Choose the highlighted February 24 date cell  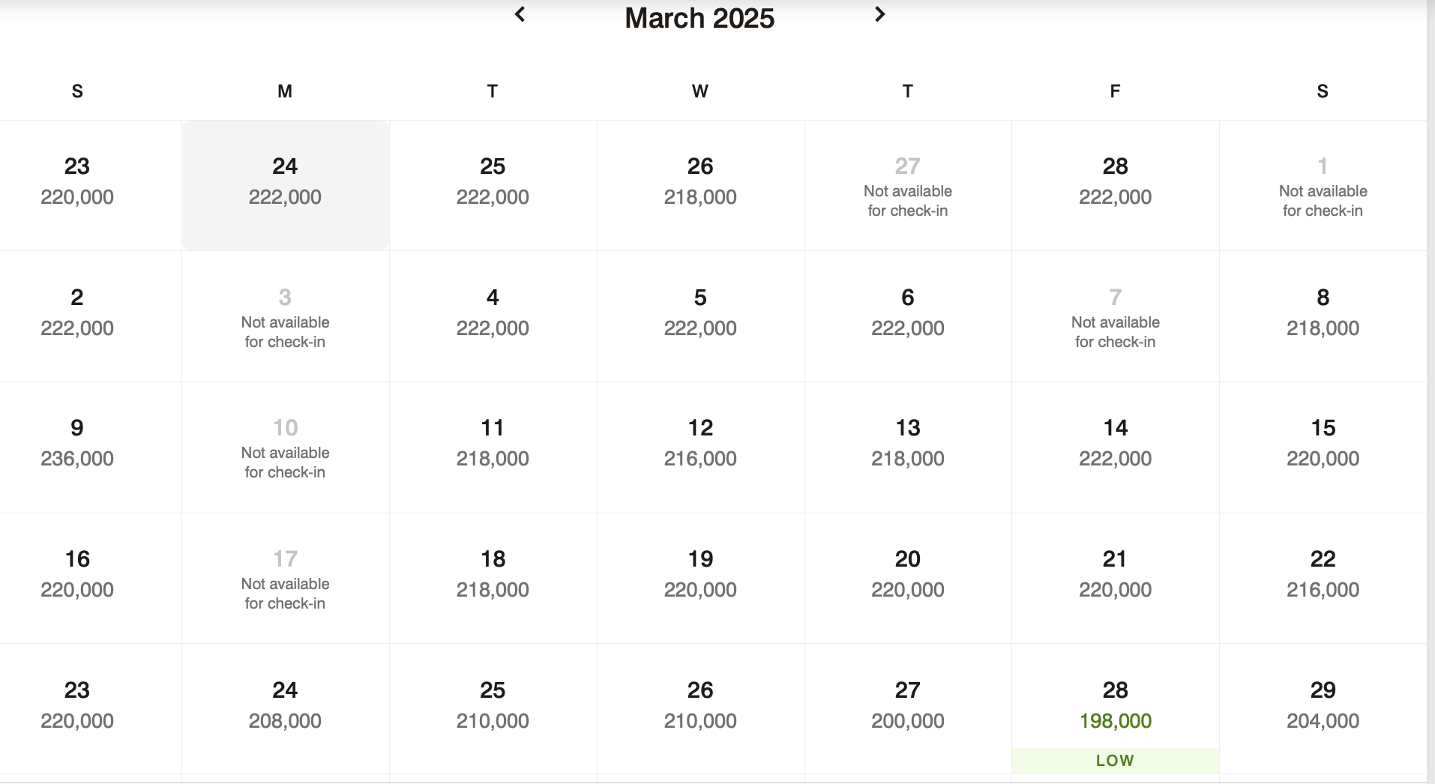[285, 184]
